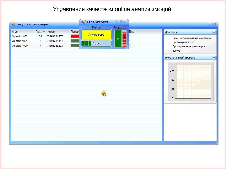Click the speaker icon in the conversation list
This screenshot has height=169, width=226.
(104, 93)
